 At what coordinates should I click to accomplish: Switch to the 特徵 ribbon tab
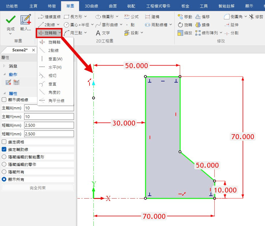click(52, 6)
